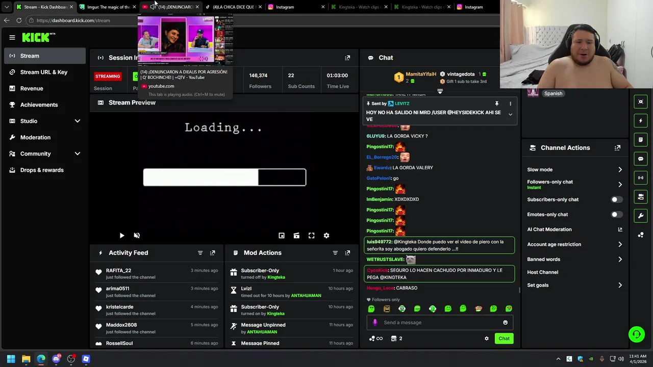Pop out the Mod Actions panel
Screen dimensions: 653x367
point(347,253)
